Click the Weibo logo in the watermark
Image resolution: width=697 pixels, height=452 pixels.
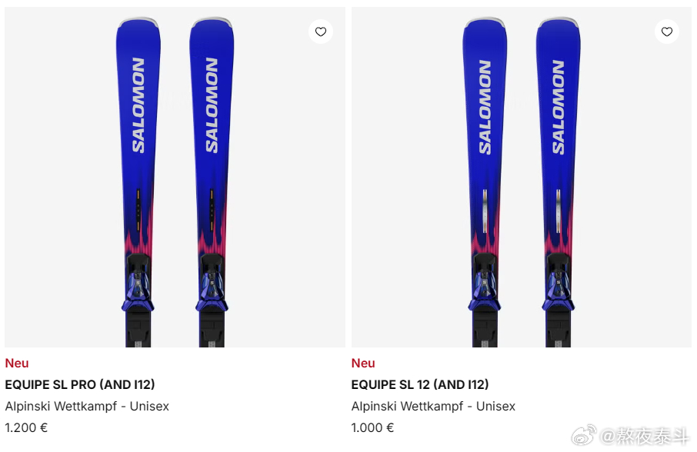click(584, 435)
